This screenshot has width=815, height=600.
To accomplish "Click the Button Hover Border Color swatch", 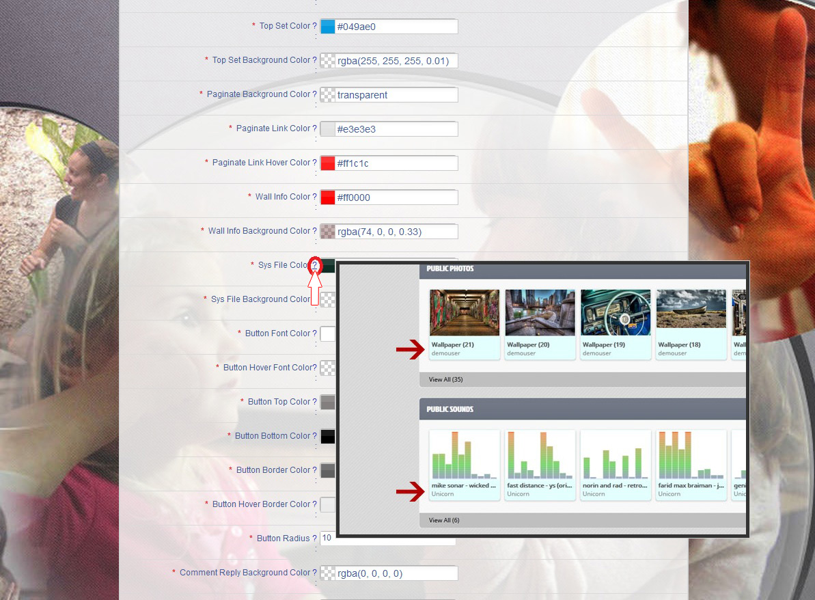I will tap(328, 505).
